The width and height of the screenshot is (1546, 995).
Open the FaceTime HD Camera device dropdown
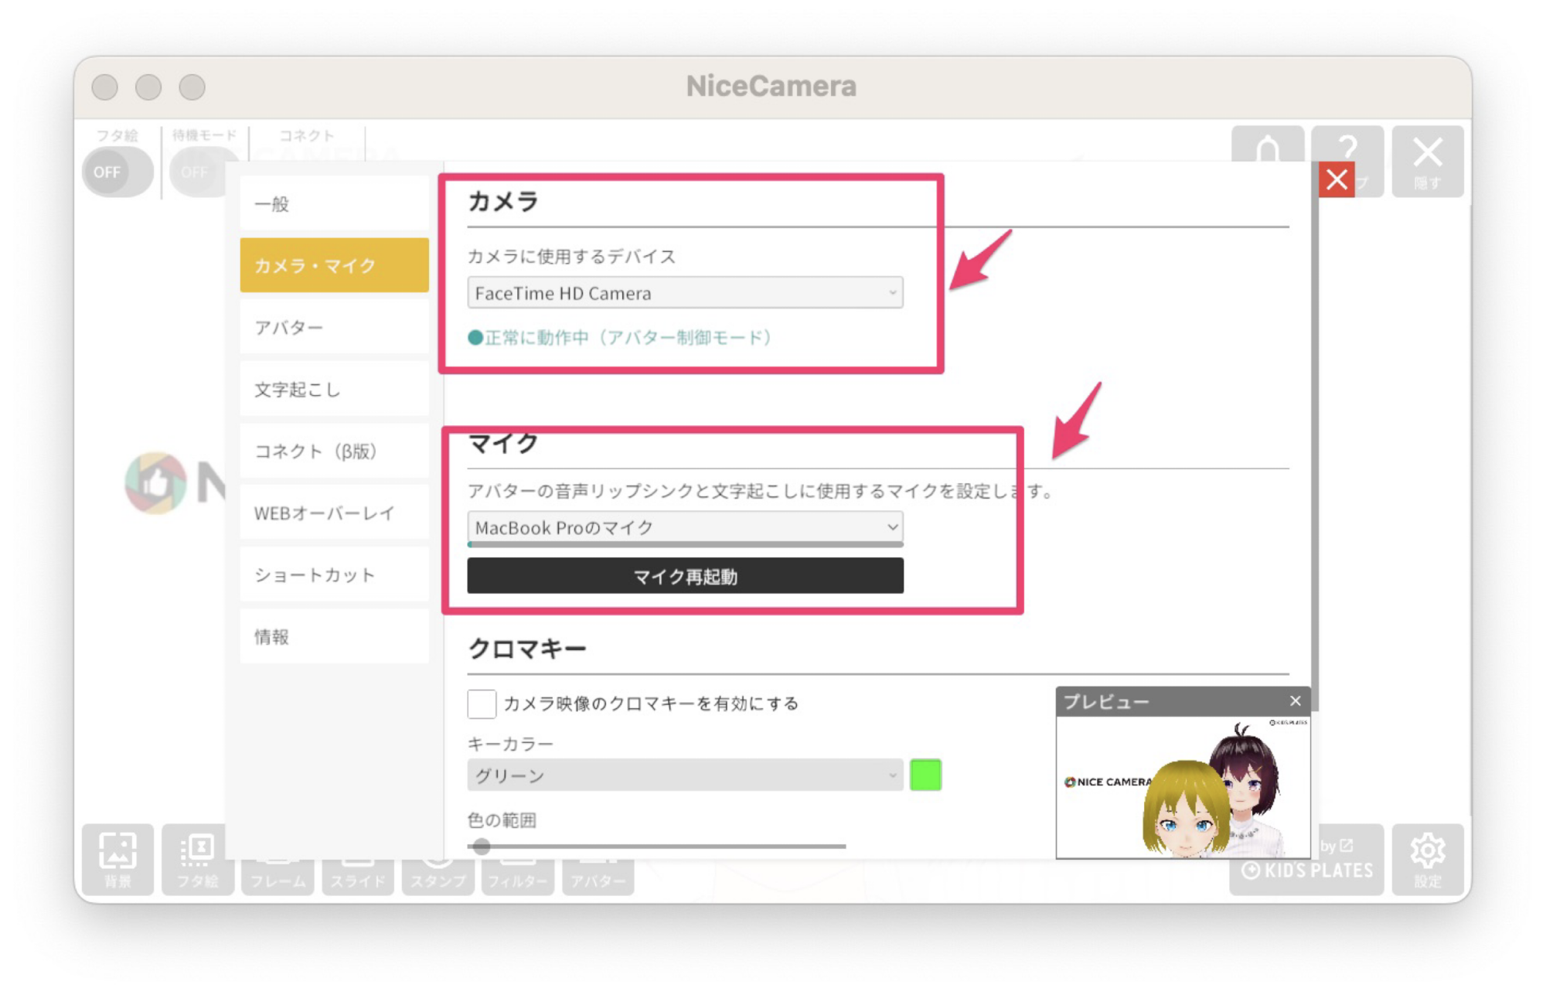(x=685, y=293)
